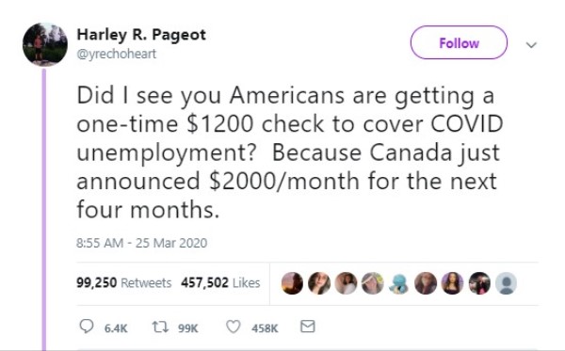The width and height of the screenshot is (565, 351).
Task: Click the Squirtle cartoon liker avatar
Action: [x=399, y=283]
